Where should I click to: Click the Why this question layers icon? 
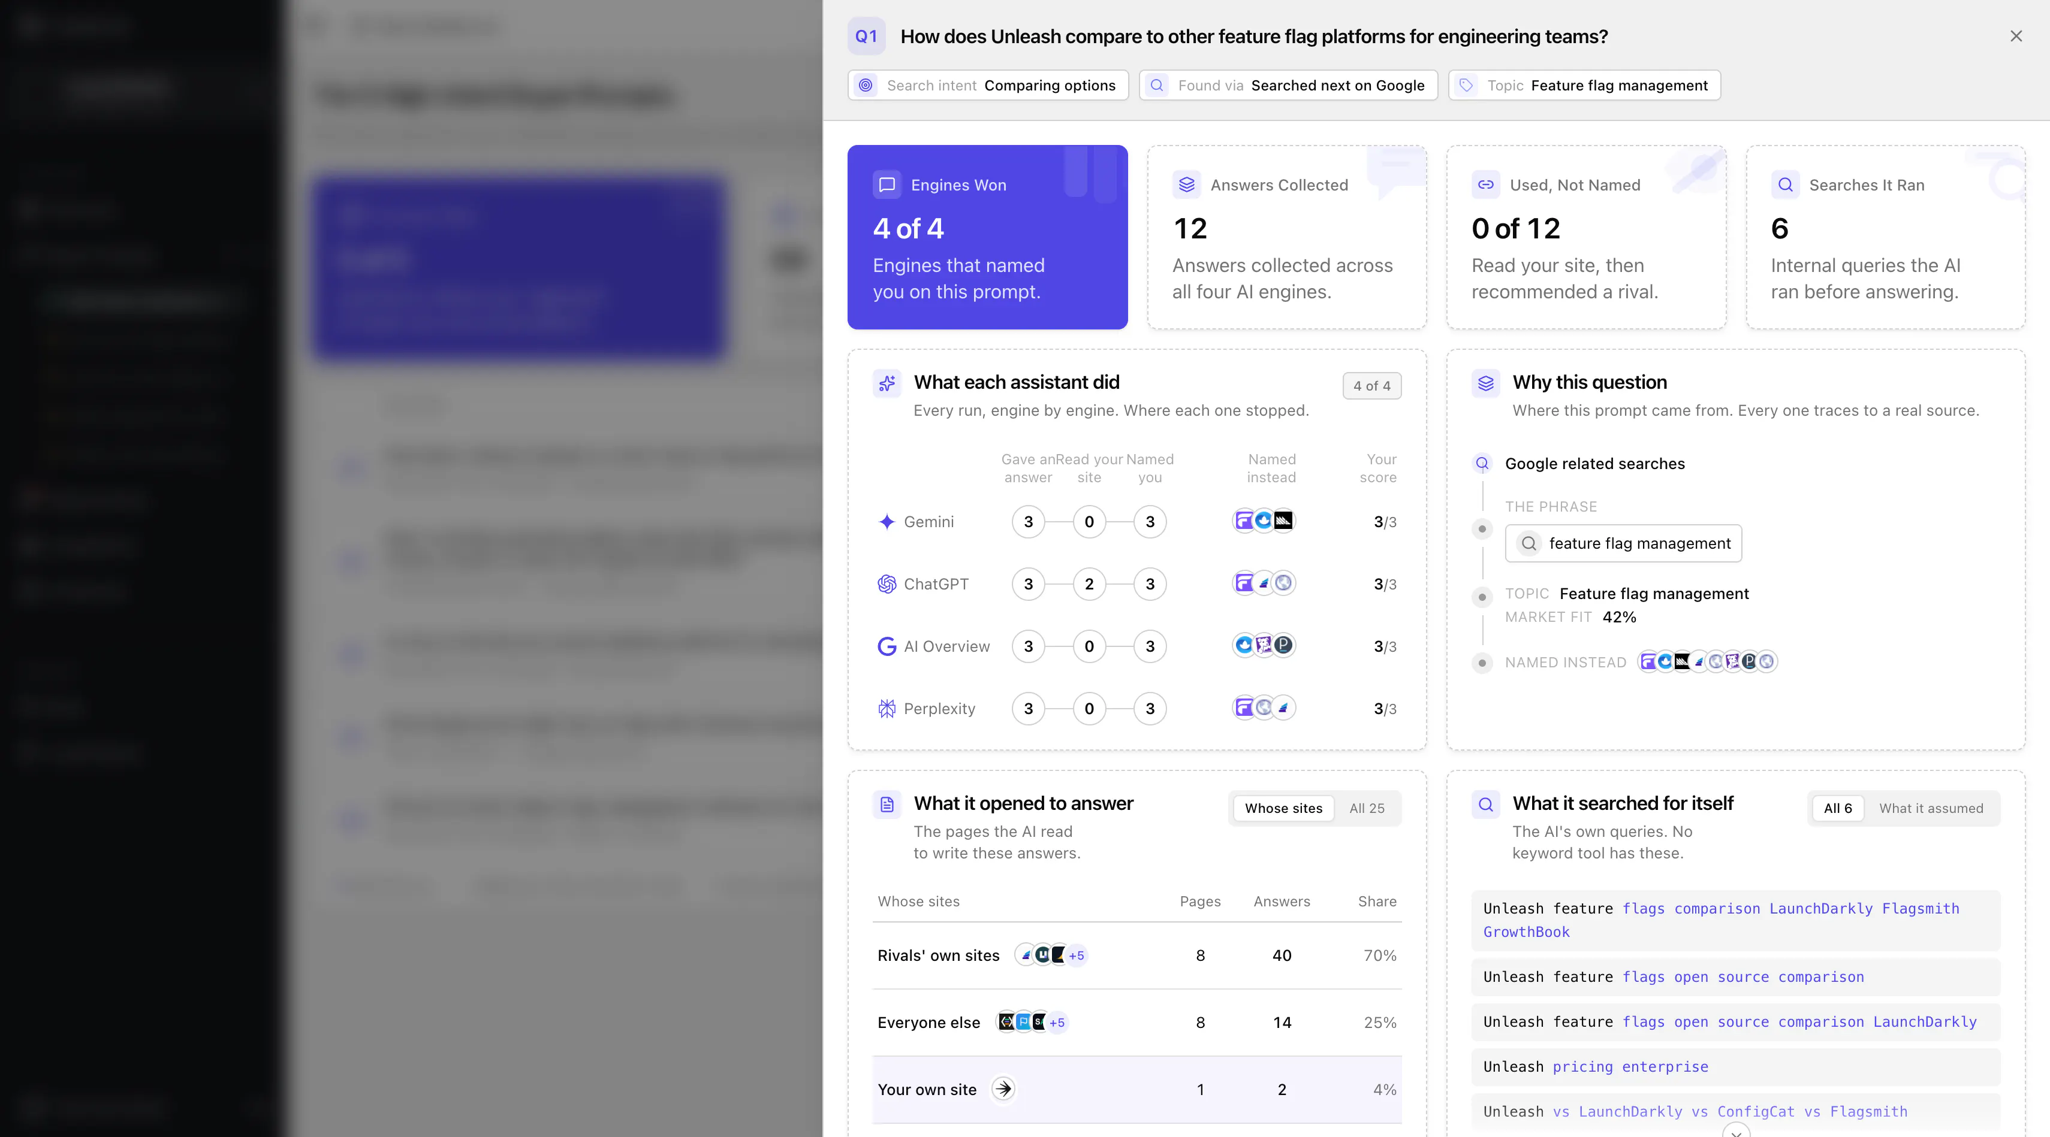click(1486, 383)
